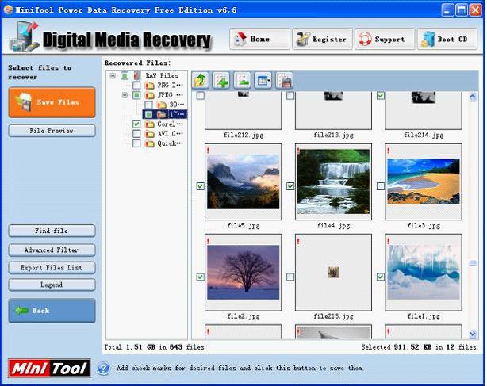Check the AVI folder checkbox
The height and width of the screenshot is (386, 487).
click(136, 134)
